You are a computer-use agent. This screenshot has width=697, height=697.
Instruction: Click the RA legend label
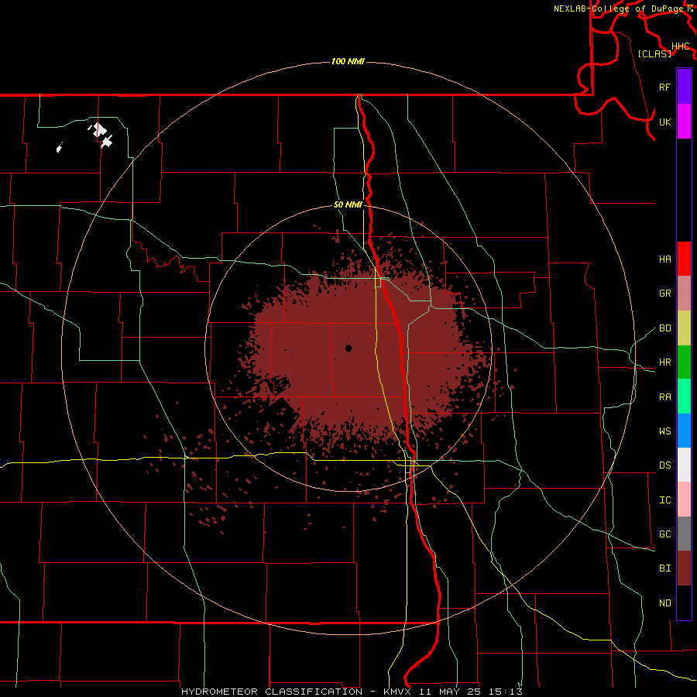click(664, 397)
